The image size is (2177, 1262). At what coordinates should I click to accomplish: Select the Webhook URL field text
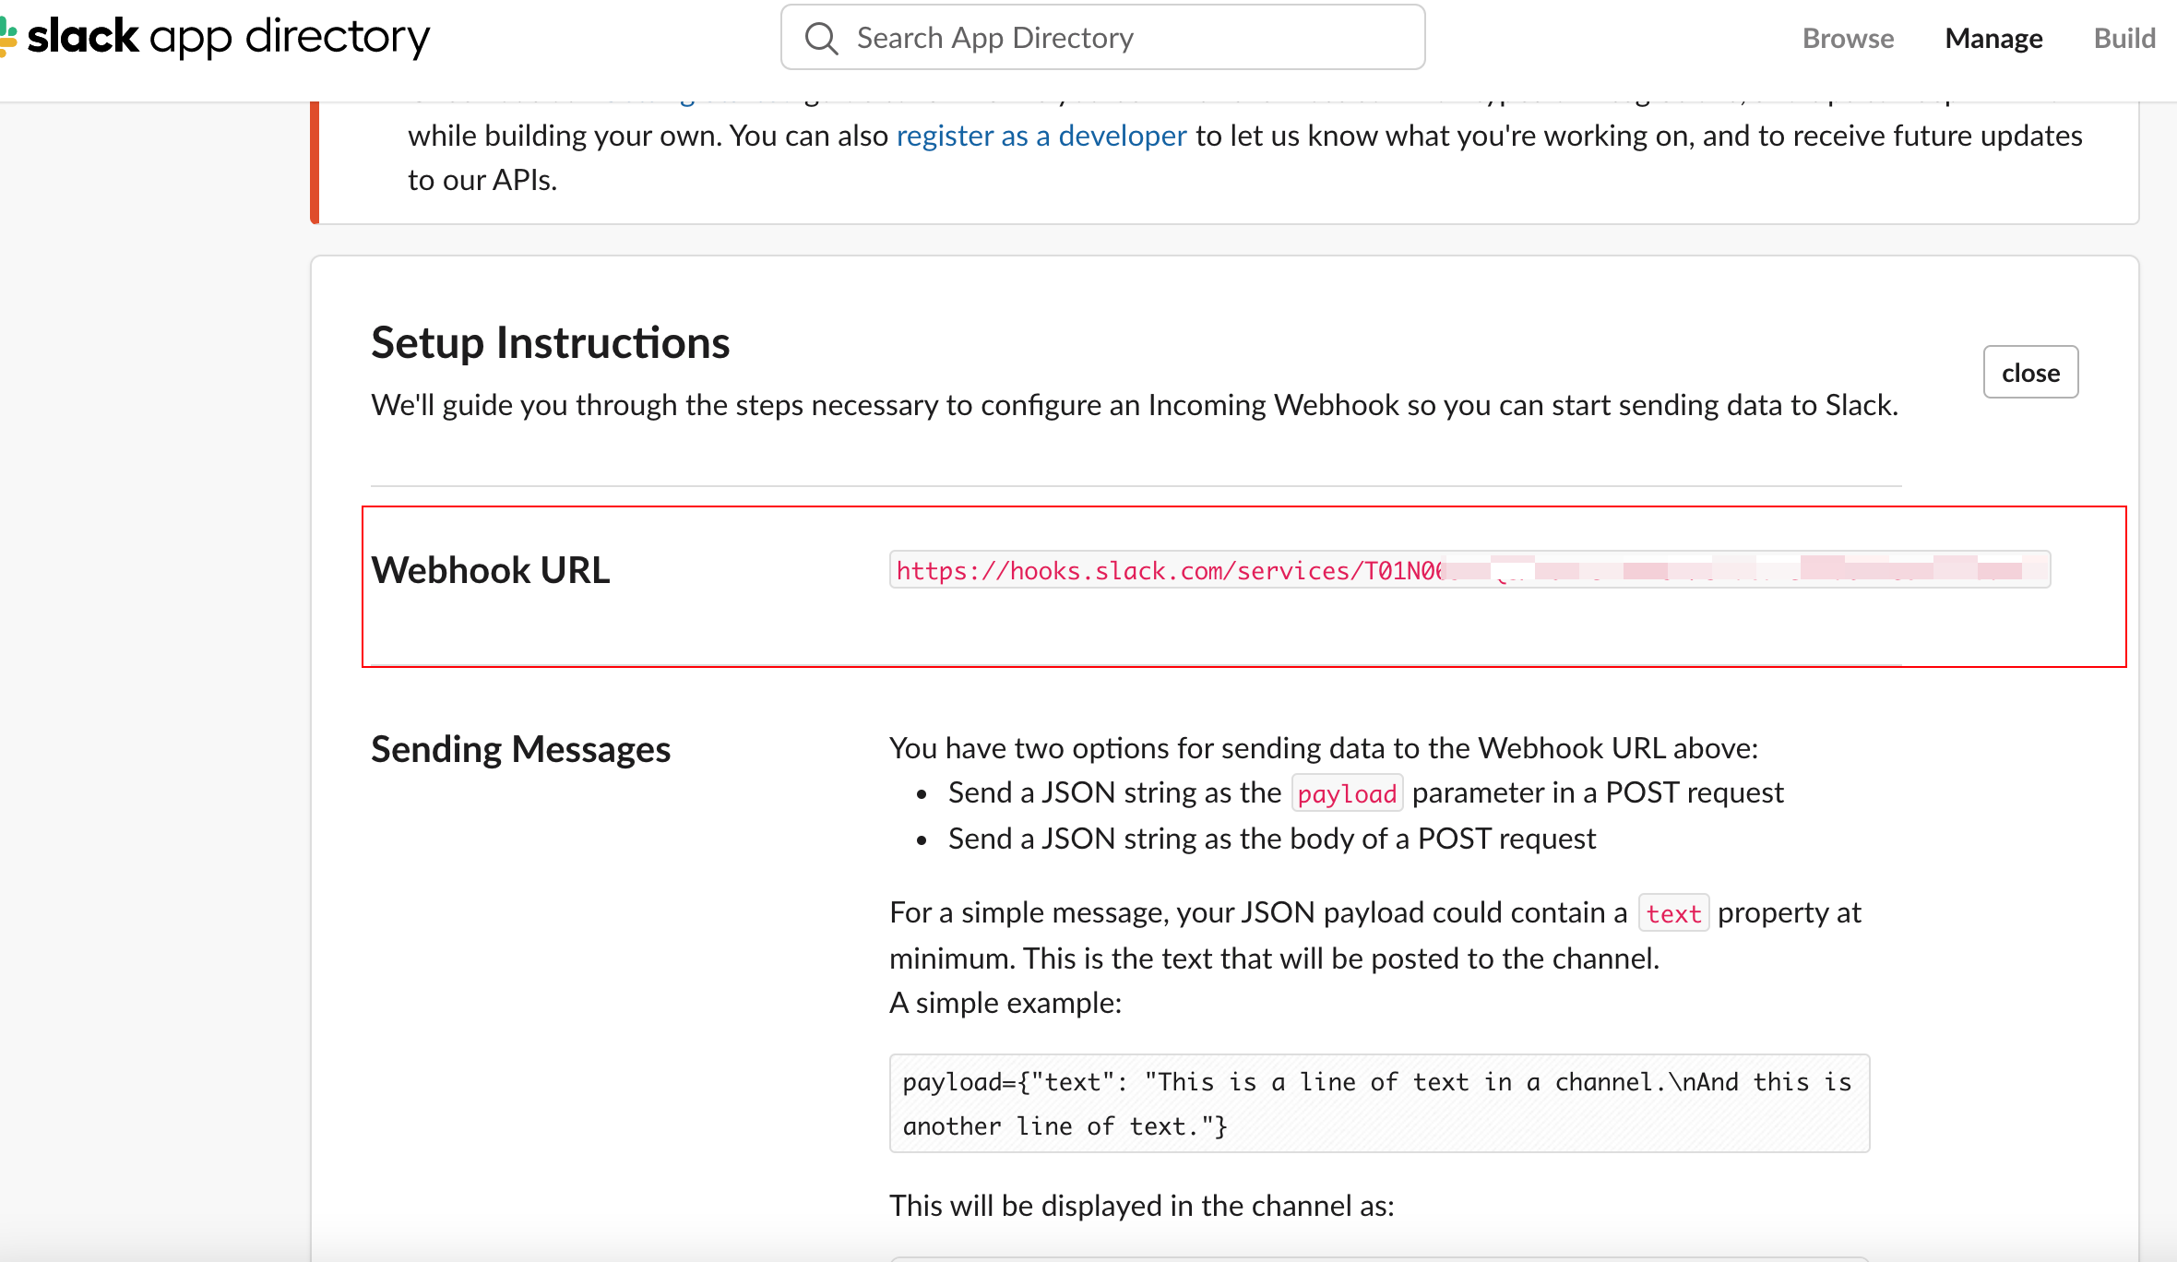pos(1469,570)
